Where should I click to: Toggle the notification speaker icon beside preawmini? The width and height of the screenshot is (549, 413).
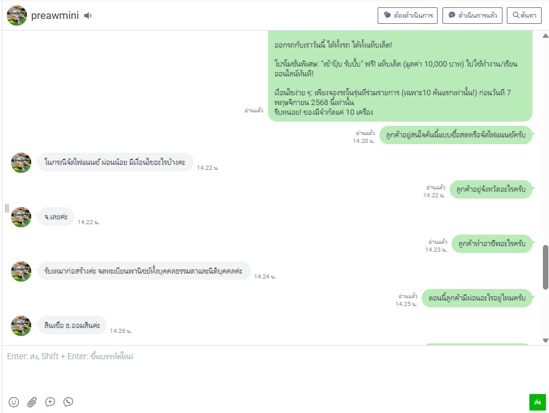[x=88, y=15]
